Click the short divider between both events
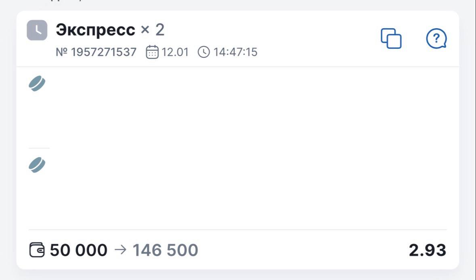 tap(39, 148)
